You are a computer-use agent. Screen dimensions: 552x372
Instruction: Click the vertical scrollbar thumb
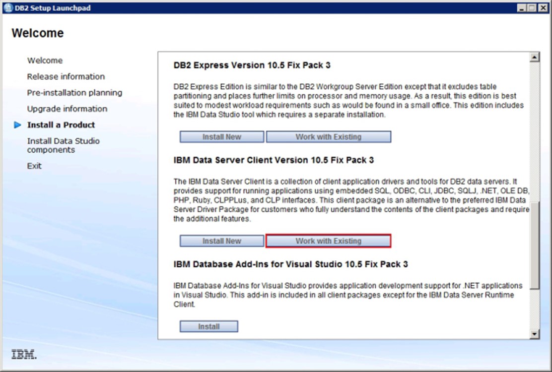pyautogui.click(x=534, y=246)
